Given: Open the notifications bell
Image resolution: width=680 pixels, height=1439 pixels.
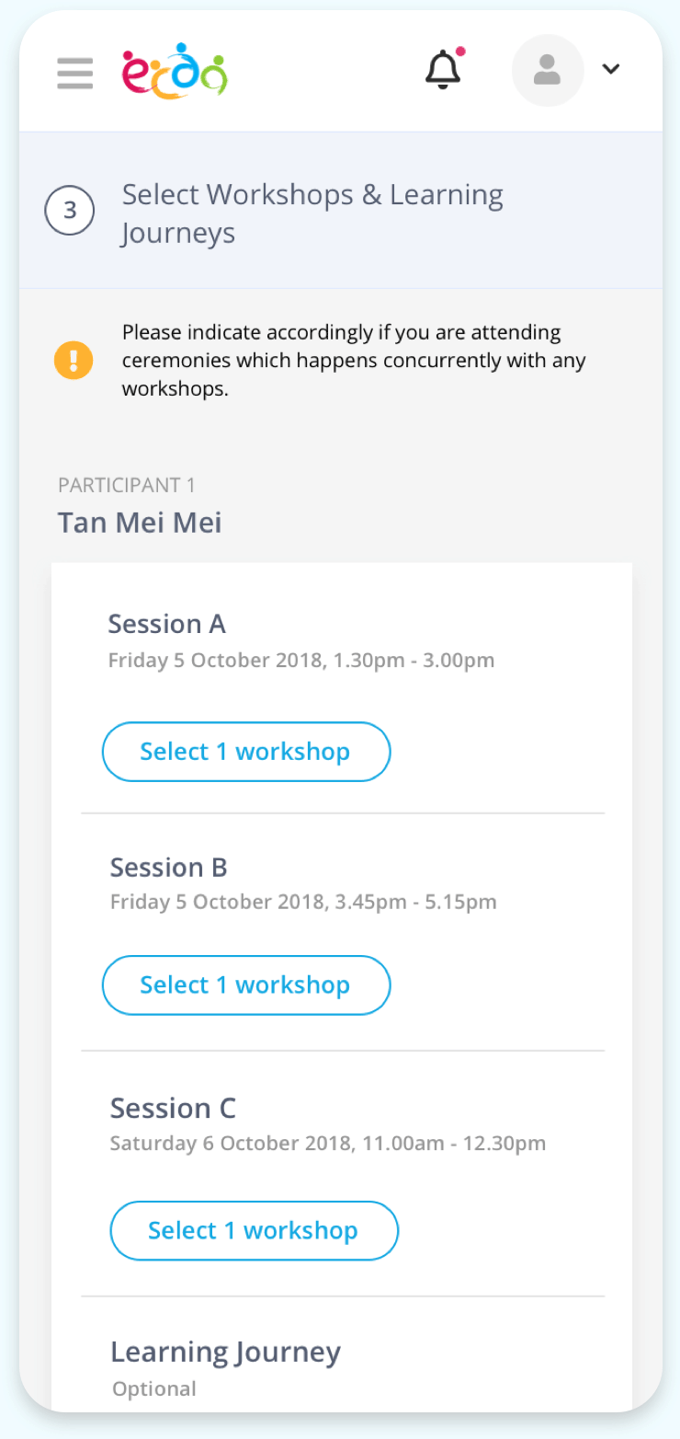Looking at the screenshot, I should click(x=443, y=70).
